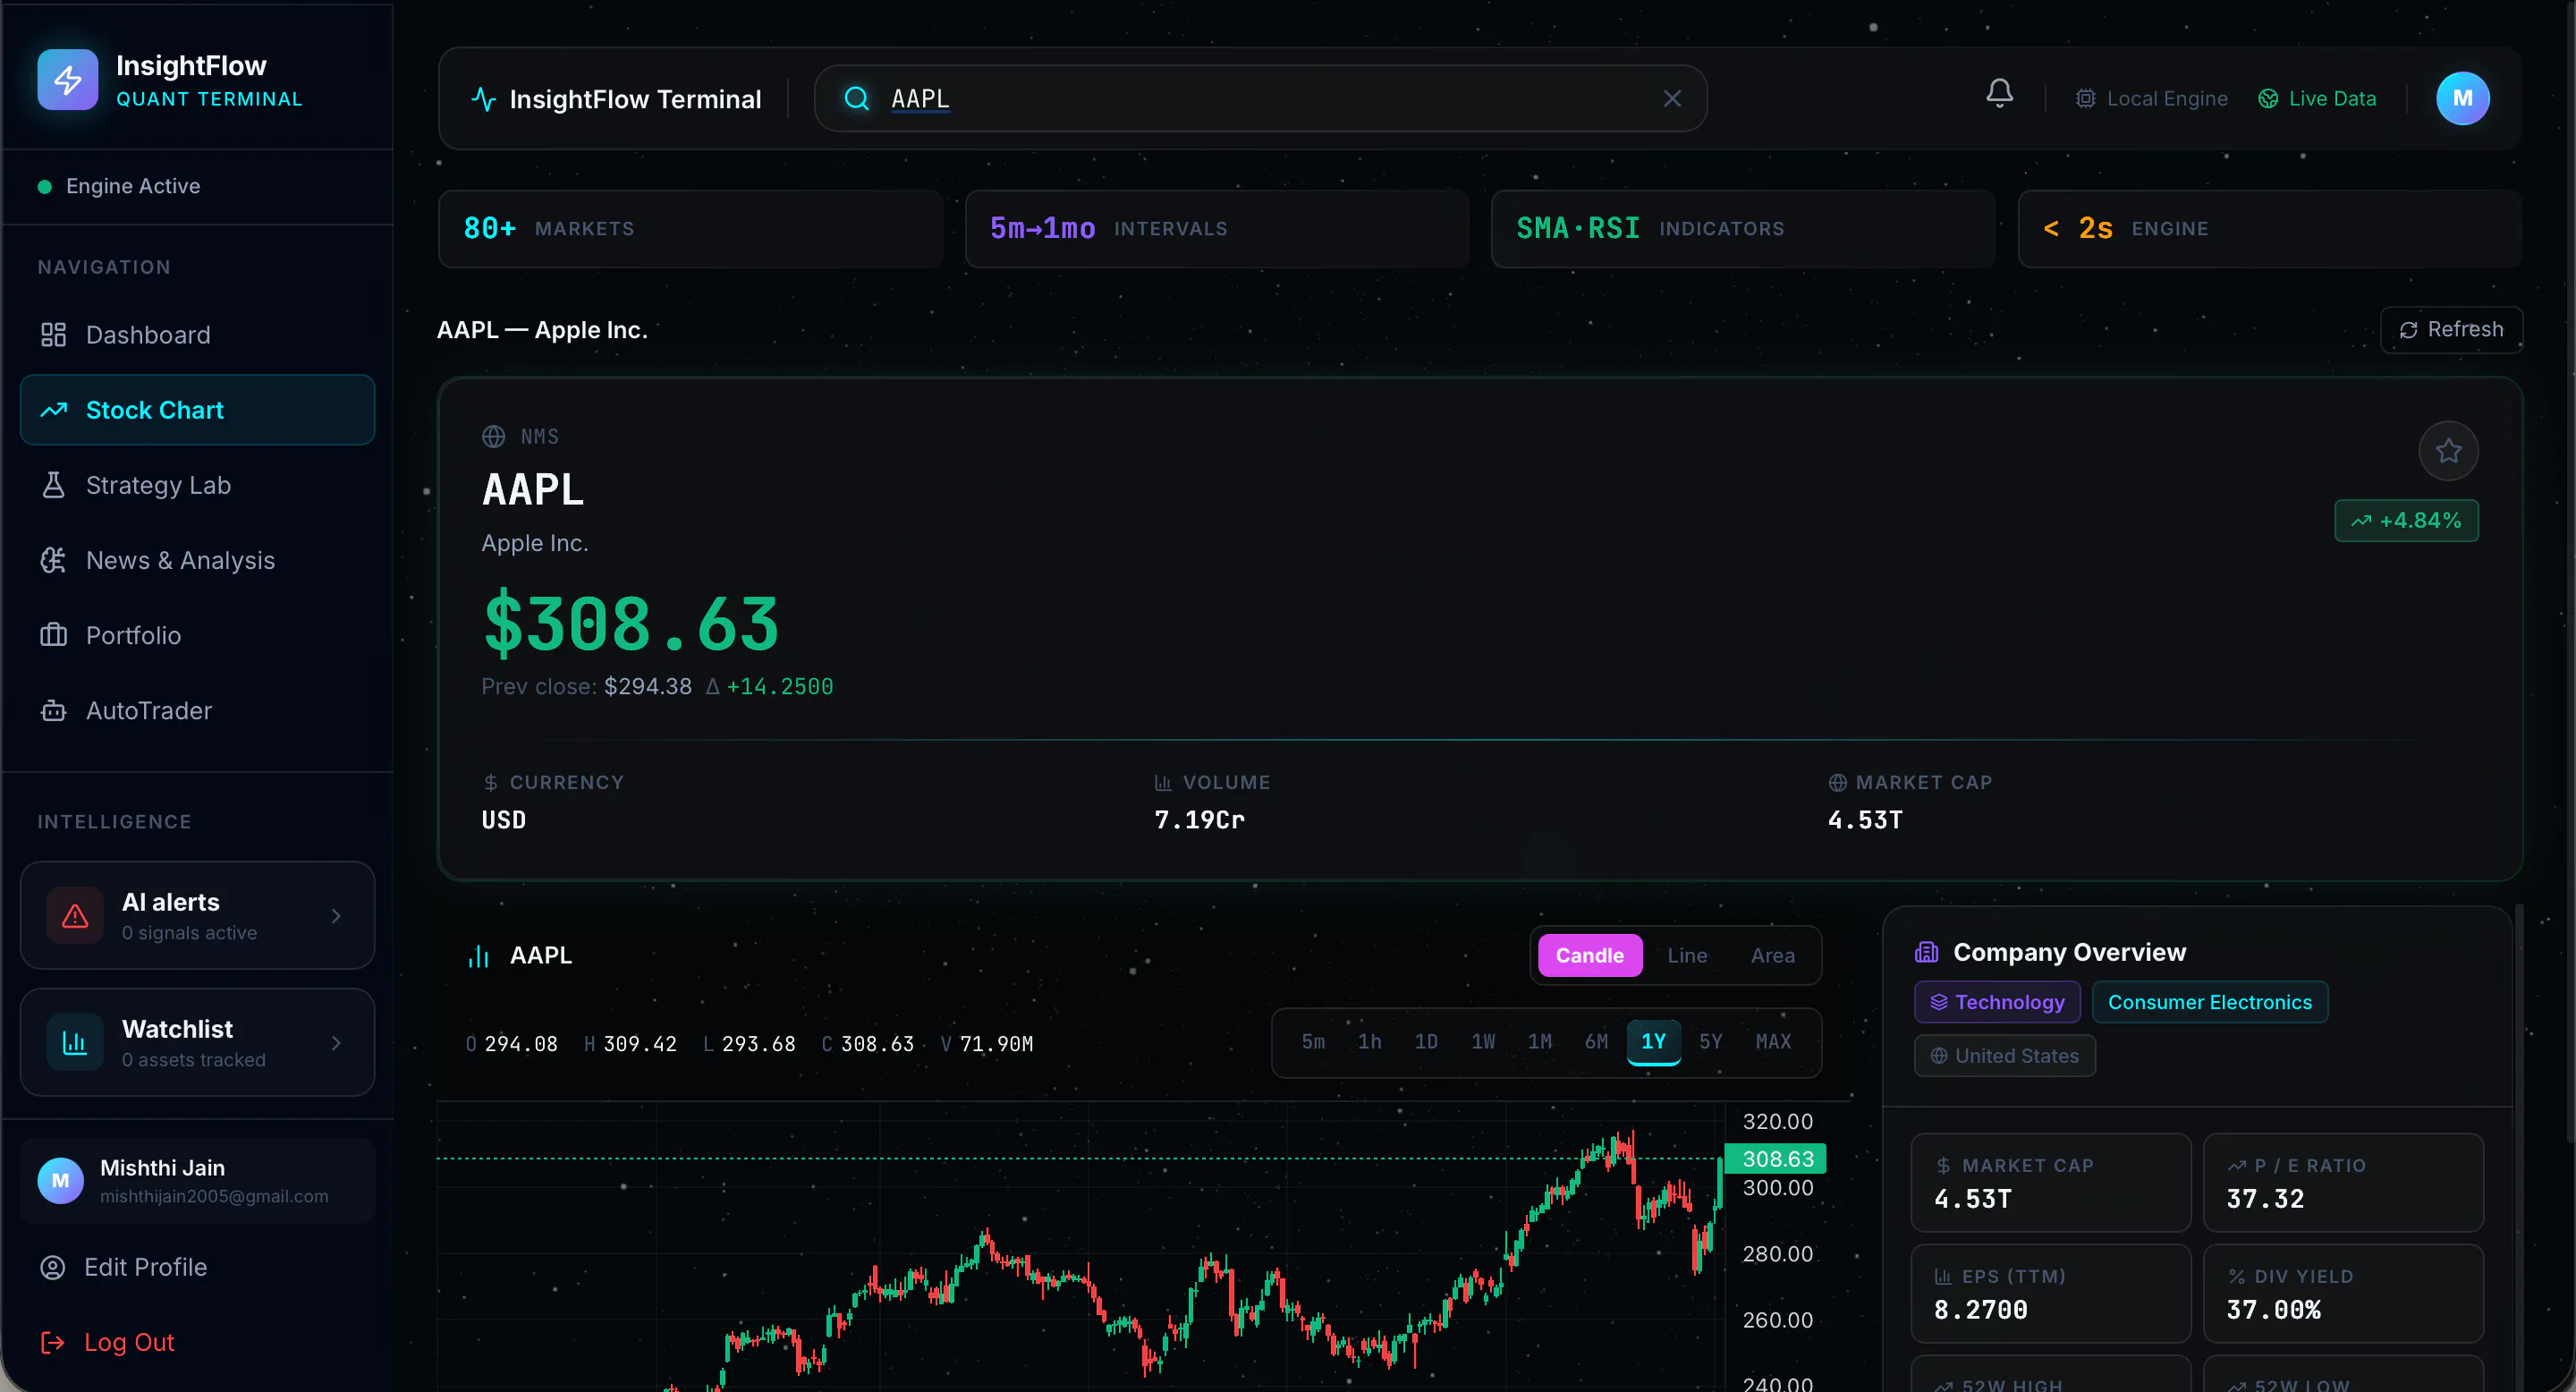Switch chart type to Candle
The width and height of the screenshot is (2576, 1392).
(x=1589, y=956)
